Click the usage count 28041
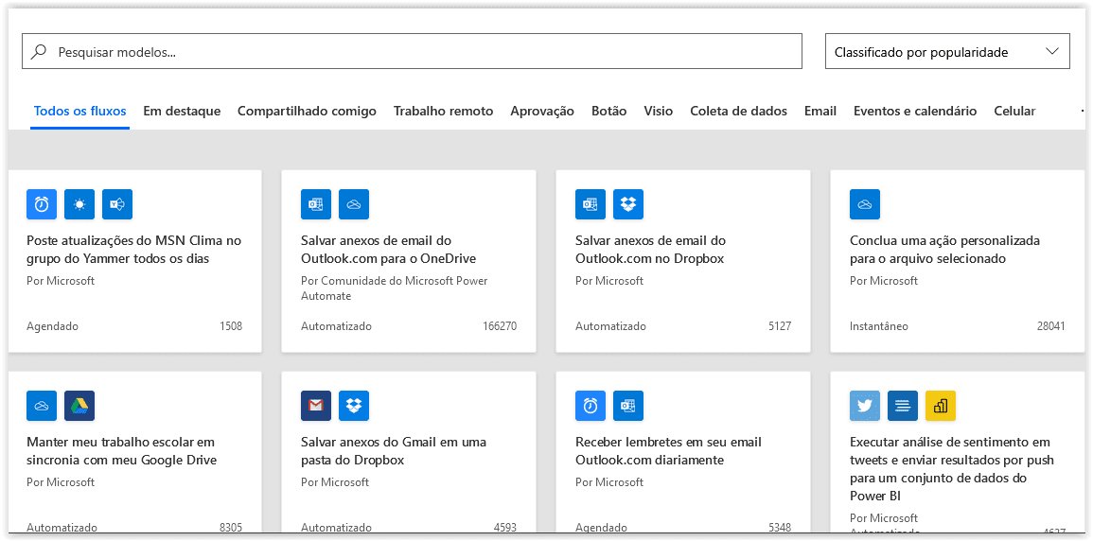The width and height of the screenshot is (1093, 541). [x=1051, y=326]
